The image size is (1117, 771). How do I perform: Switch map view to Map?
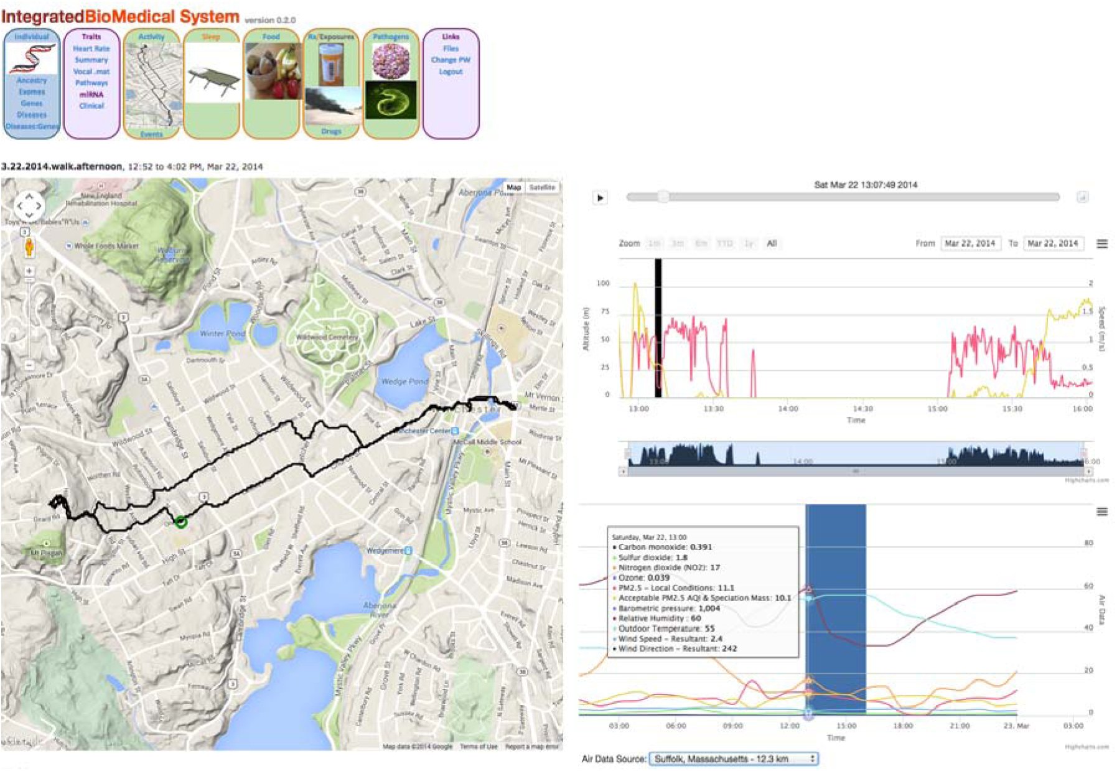pos(514,187)
